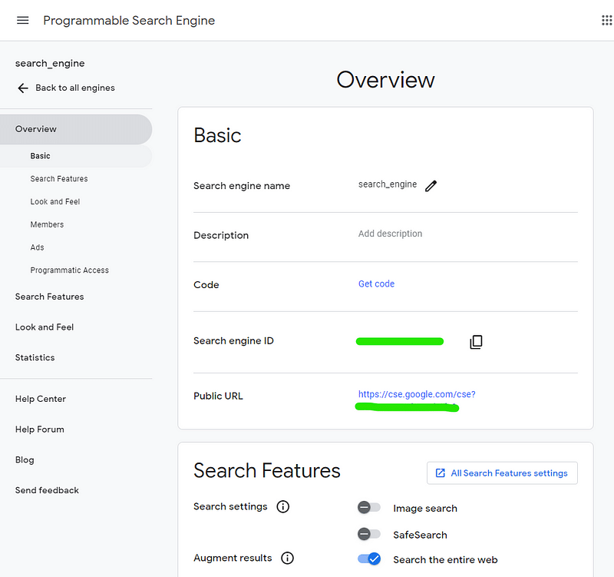The height and width of the screenshot is (577, 614).
Task: Click the Image search label
Action: point(425,509)
